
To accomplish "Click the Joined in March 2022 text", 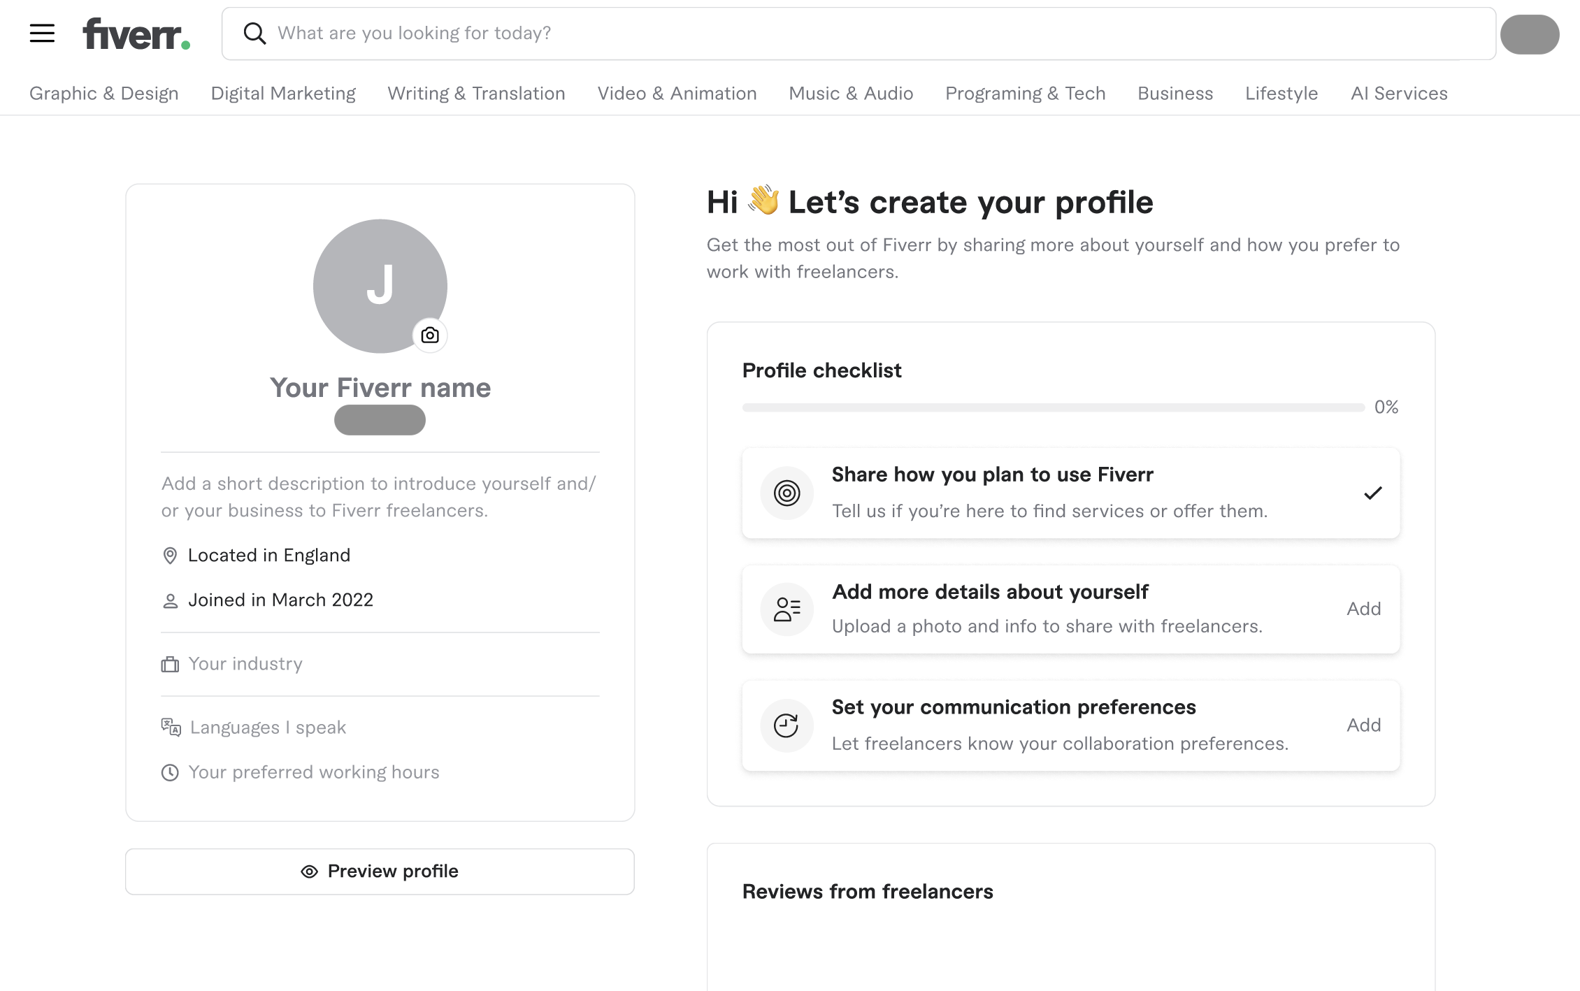I will point(280,600).
